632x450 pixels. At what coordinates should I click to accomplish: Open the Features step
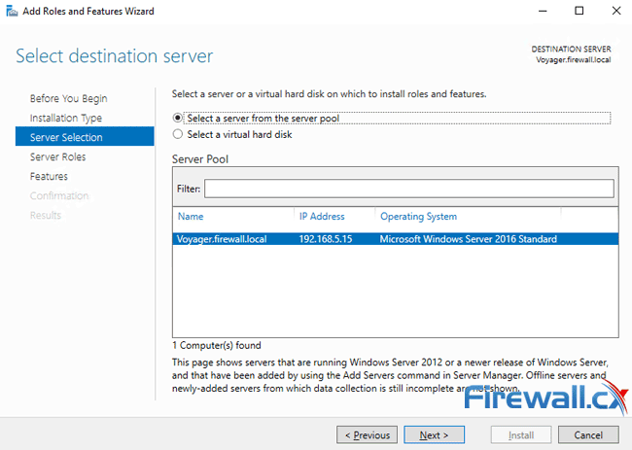coord(49,176)
